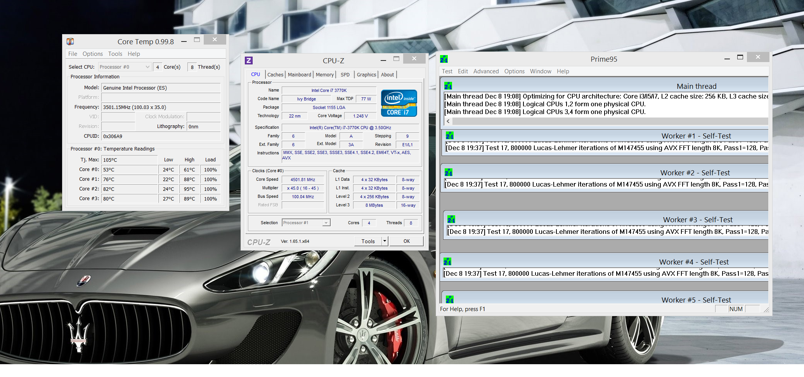This screenshot has height=377, width=804.
Task: Click the left scroll arrow in Main thread pane
Action: pos(449,121)
